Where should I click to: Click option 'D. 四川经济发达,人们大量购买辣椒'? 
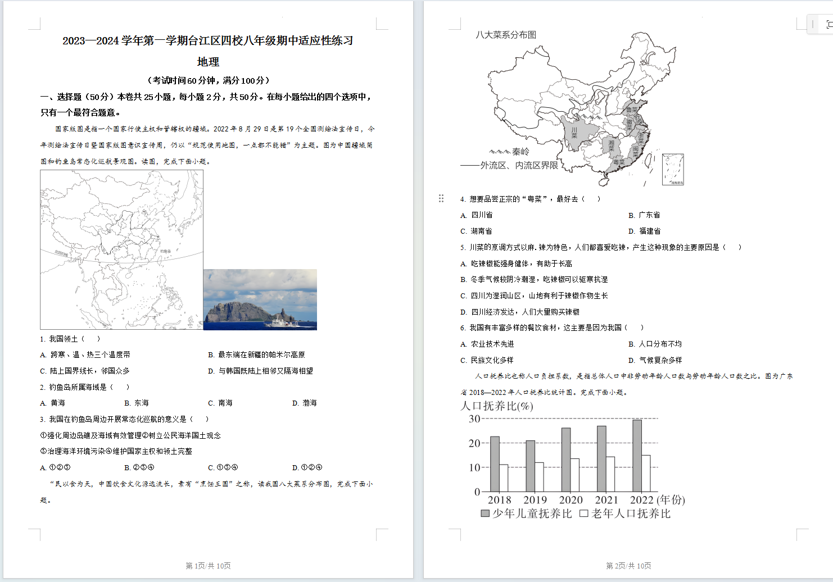(x=520, y=312)
